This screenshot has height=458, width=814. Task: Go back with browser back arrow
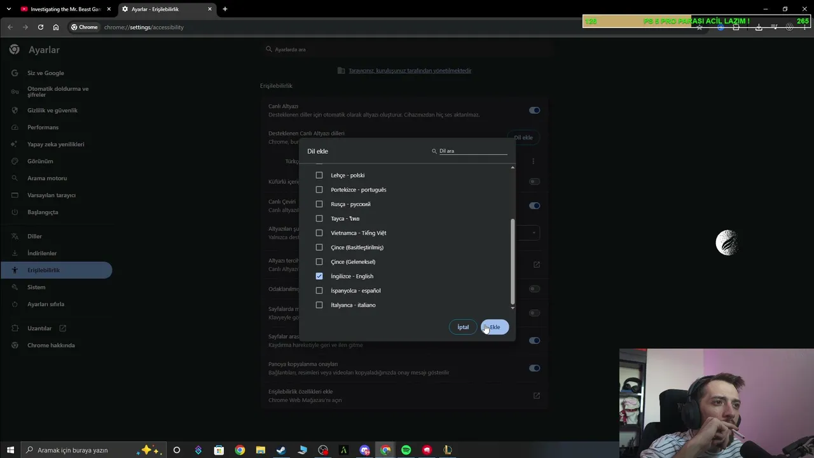(10, 27)
